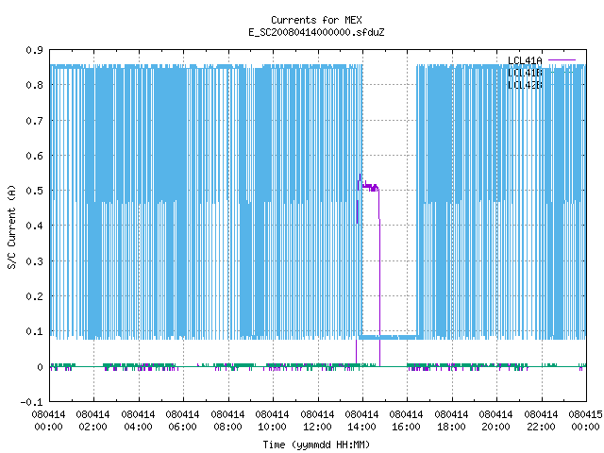Click the '080414 00:00' x-axis tick label
The width and height of the screenshot is (604, 453).
pyautogui.click(x=48, y=421)
